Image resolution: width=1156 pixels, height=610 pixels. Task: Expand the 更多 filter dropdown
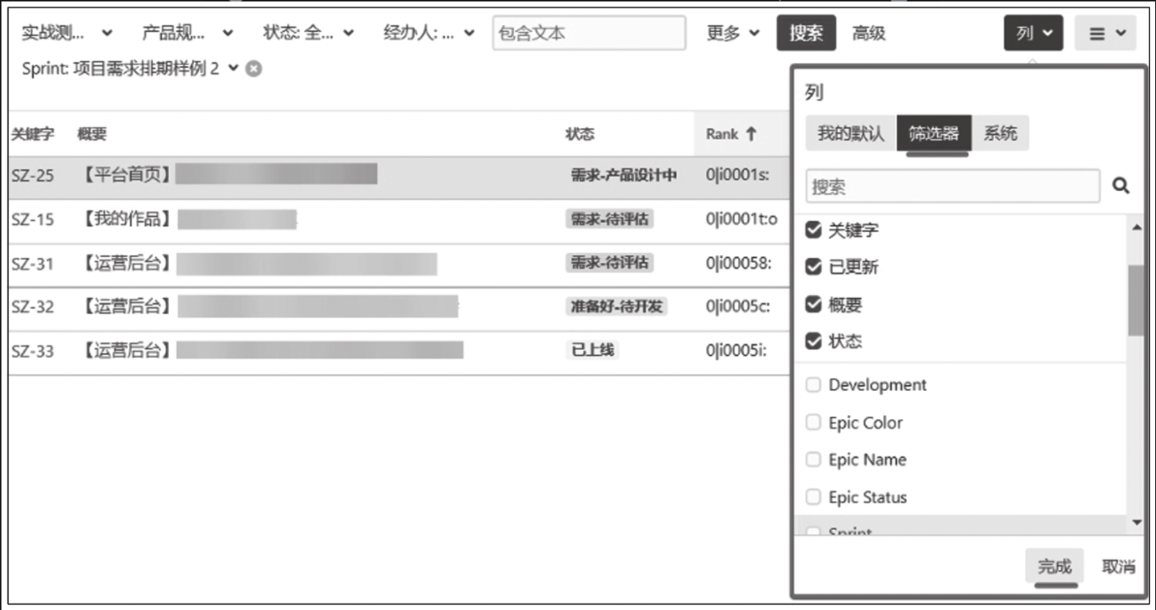click(733, 33)
